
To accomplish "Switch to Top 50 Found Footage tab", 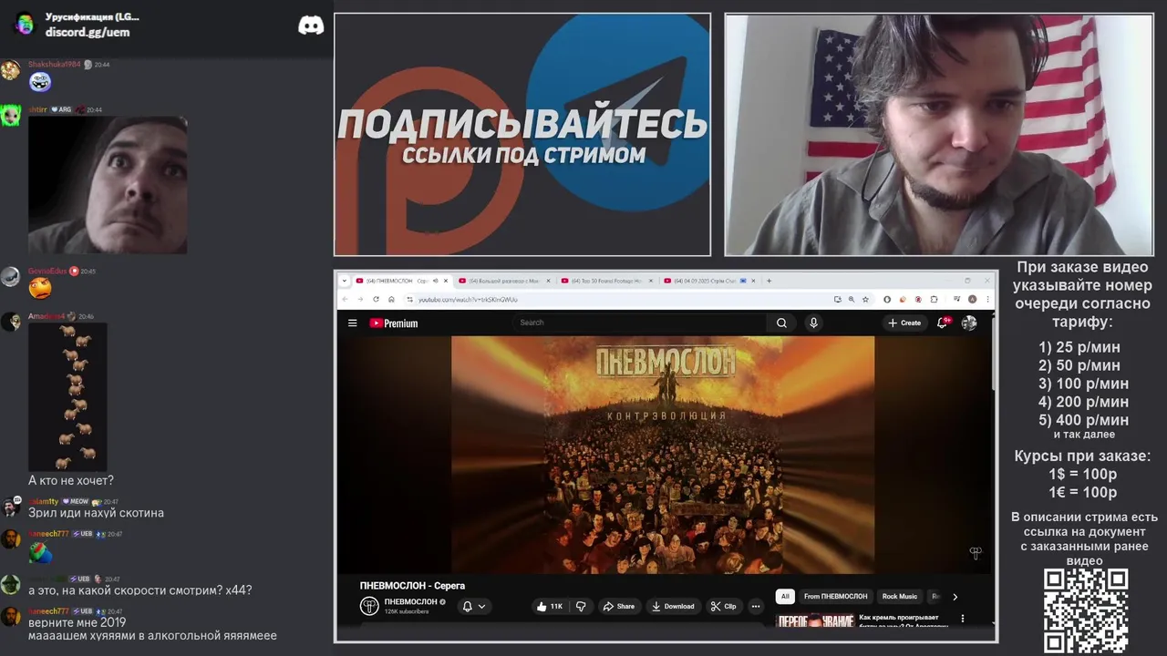I will pyautogui.click(x=606, y=281).
